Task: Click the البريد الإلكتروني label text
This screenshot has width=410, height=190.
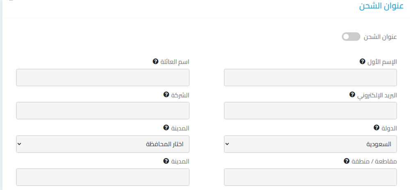Action: [377, 95]
